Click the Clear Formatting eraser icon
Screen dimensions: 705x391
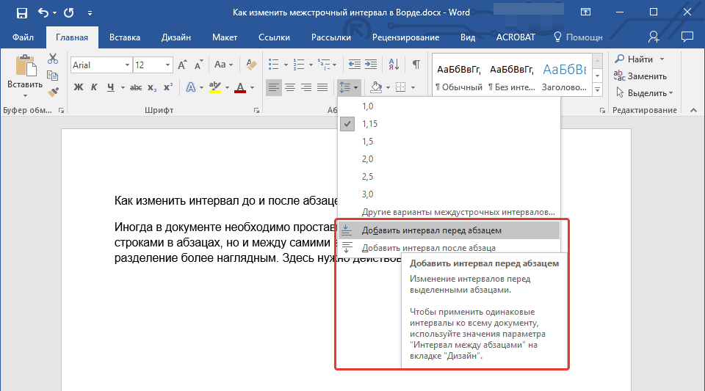(253, 65)
